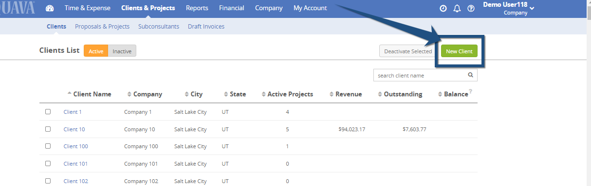Sort by Active Projects column
This screenshot has width=591, height=186.
(287, 94)
